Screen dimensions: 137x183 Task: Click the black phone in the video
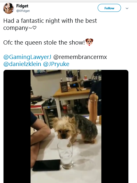47,165
